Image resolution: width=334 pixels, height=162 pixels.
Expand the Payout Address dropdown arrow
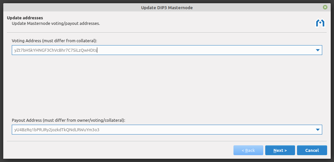coord(317,130)
